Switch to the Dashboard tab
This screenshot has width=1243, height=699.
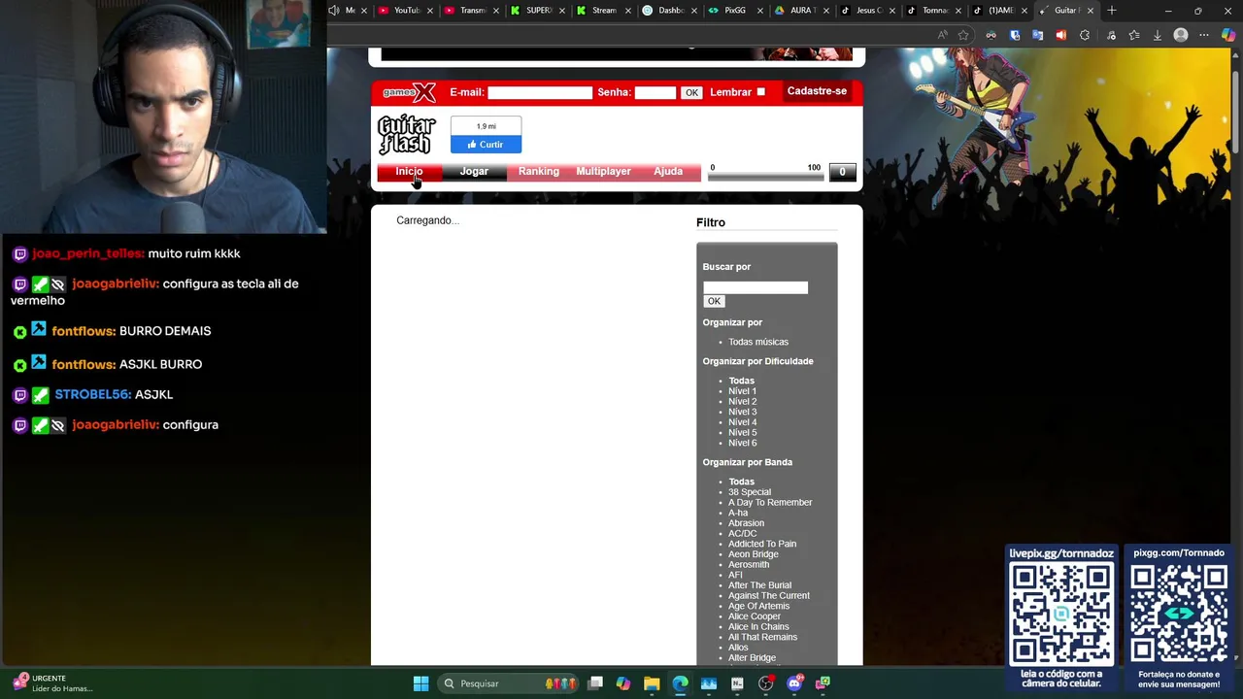click(x=667, y=11)
